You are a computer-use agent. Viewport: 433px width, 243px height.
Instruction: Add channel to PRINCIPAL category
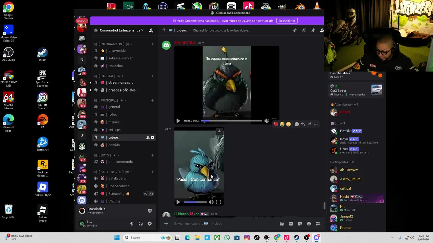(152, 100)
